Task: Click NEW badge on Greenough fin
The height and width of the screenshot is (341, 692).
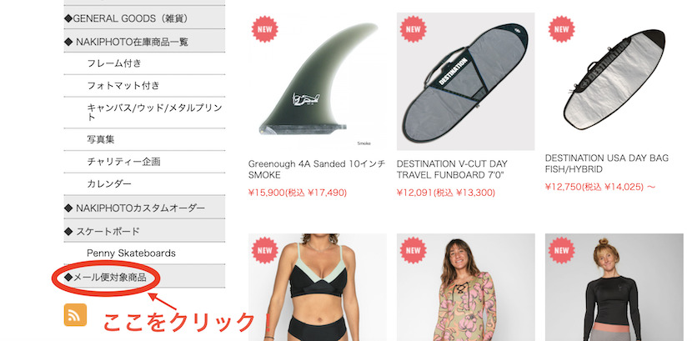Action: pyautogui.click(x=265, y=29)
